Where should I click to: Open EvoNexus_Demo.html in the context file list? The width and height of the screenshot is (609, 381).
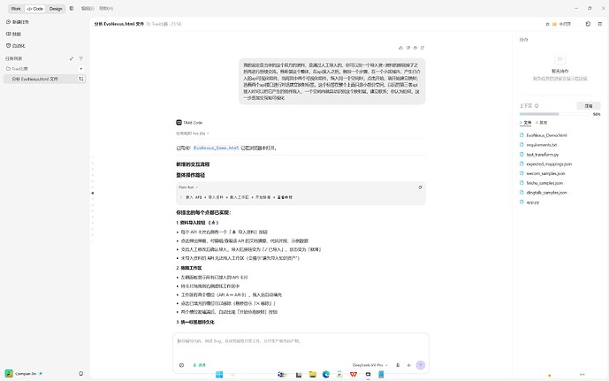(x=546, y=135)
